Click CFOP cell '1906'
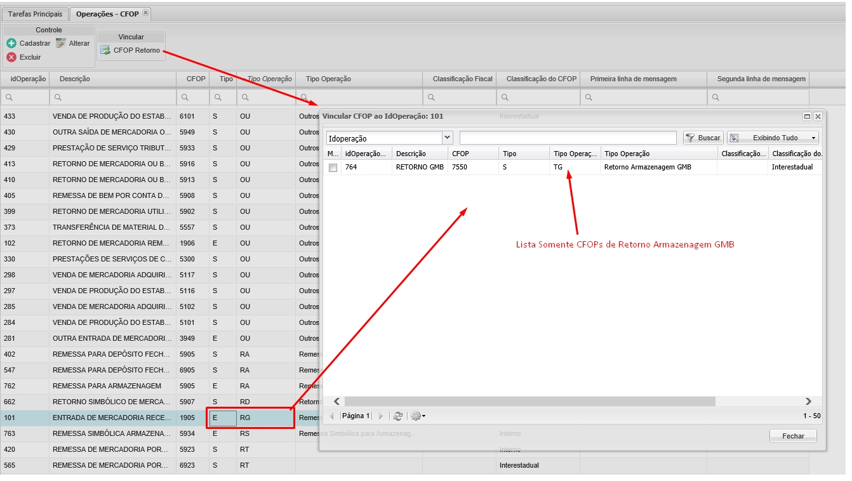Image resolution: width=852 pixels, height=481 pixels. click(x=193, y=243)
